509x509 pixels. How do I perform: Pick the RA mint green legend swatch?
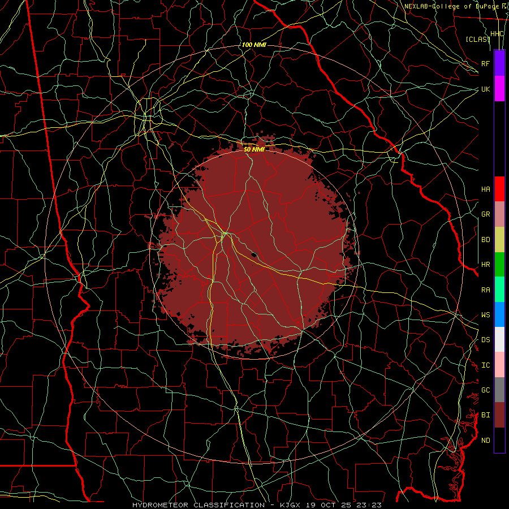click(499, 290)
